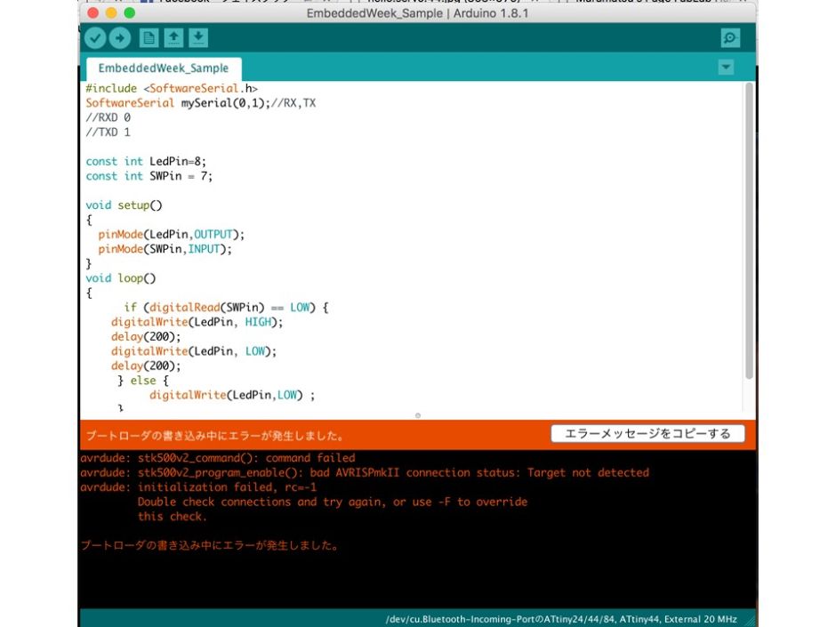Click the green zoom window button
Viewport: 836px width, 627px height.
130,12
